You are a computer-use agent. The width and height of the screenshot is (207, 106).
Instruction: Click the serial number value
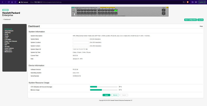click(x=77, y=76)
